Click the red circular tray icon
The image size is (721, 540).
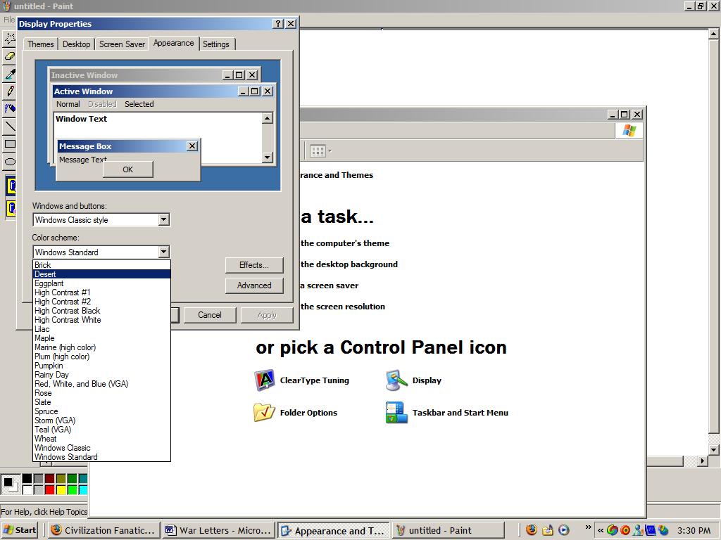[625, 530]
